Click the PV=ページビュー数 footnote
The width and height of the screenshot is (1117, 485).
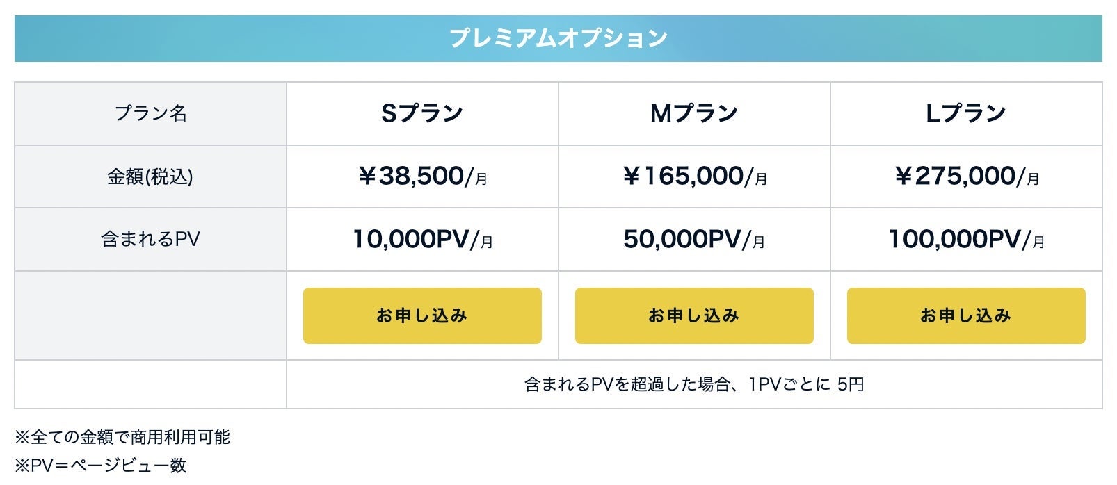pos(102,466)
